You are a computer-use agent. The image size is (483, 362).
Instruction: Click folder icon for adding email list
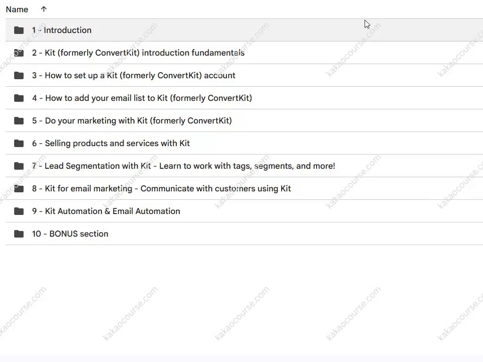pos(19,98)
